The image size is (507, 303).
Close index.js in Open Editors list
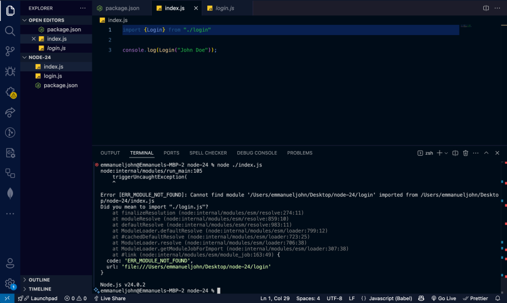pos(33,39)
